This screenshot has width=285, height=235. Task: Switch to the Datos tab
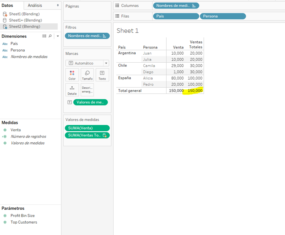click(7, 5)
